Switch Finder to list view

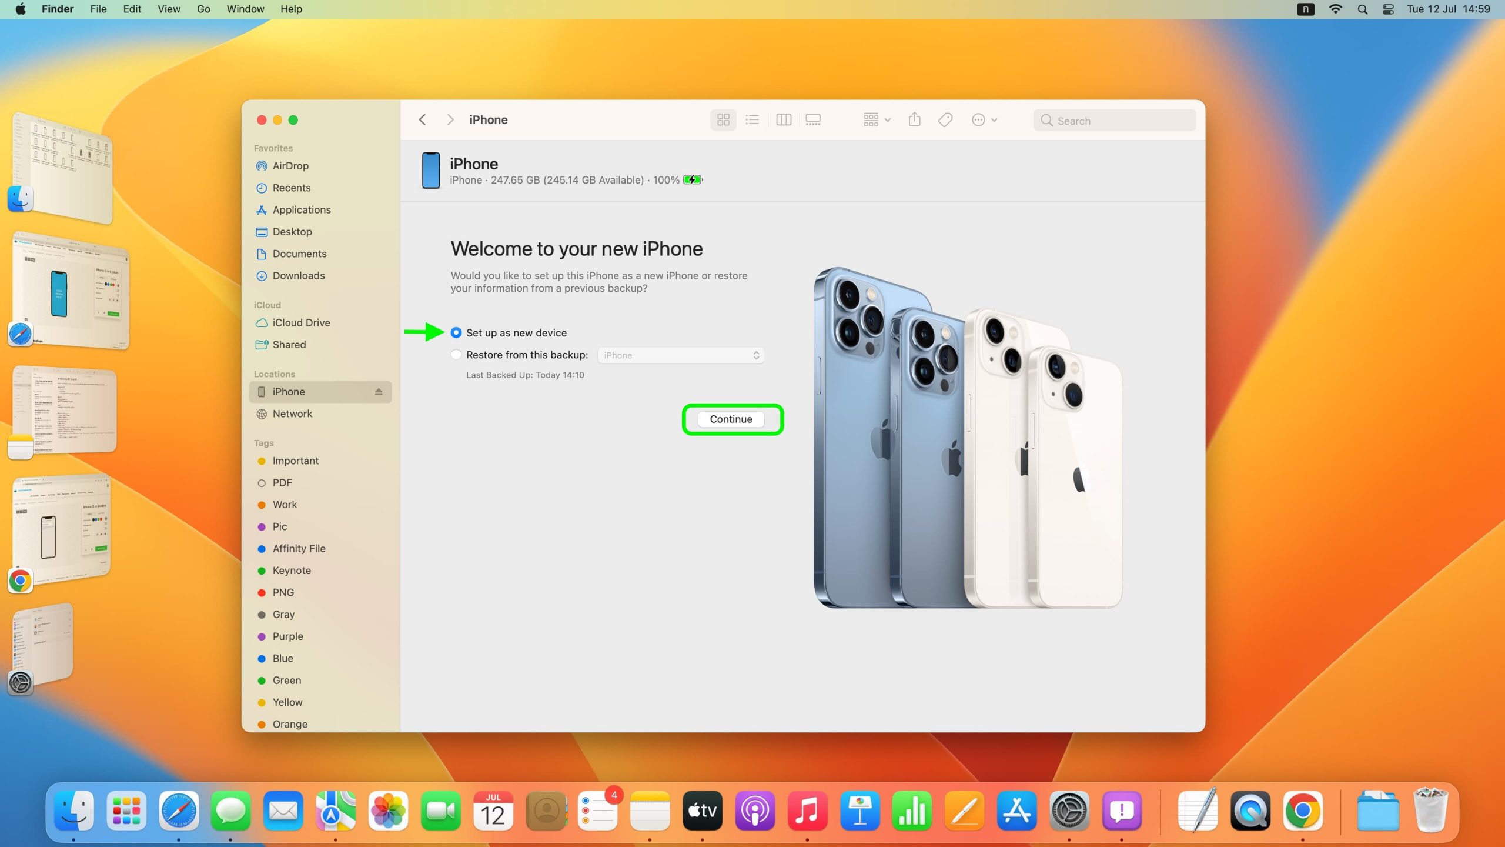[x=752, y=120]
